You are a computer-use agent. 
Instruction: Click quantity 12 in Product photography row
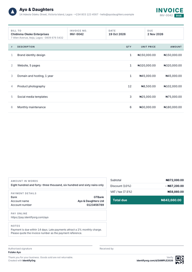pyautogui.click(x=130, y=86)
